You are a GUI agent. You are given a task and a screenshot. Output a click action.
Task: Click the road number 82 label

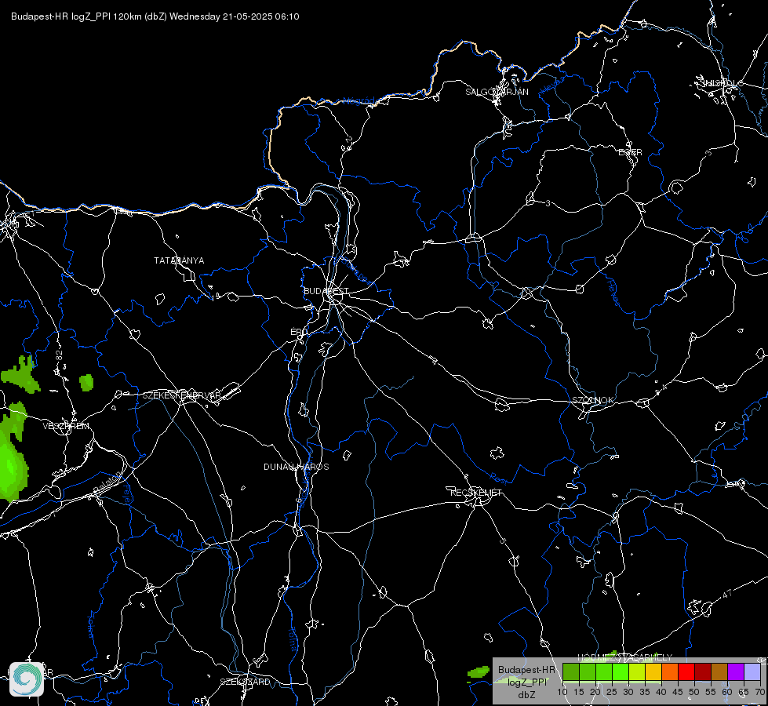tap(60, 356)
